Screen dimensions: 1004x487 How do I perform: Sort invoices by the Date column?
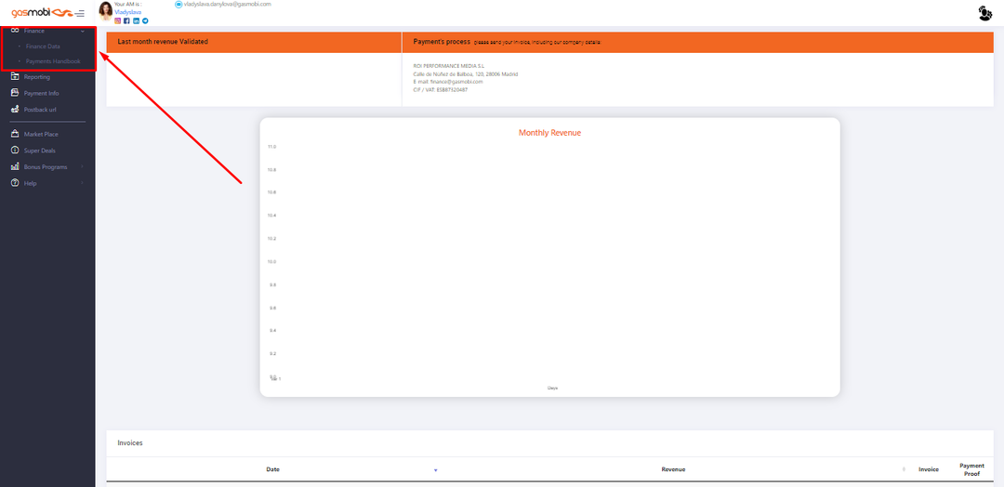(x=272, y=469)
